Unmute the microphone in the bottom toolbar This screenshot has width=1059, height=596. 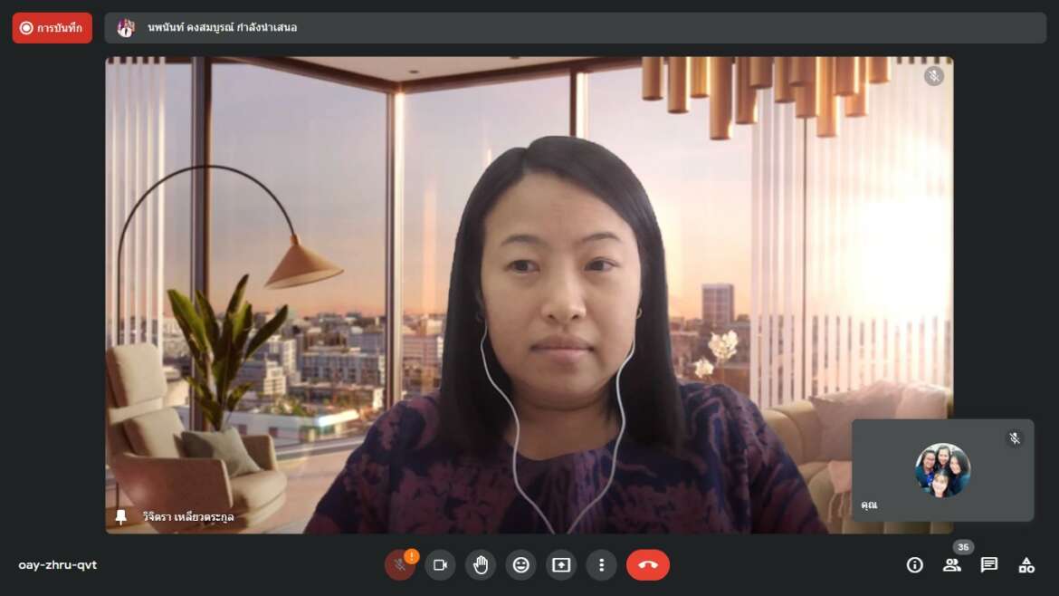tap(400, 565)
